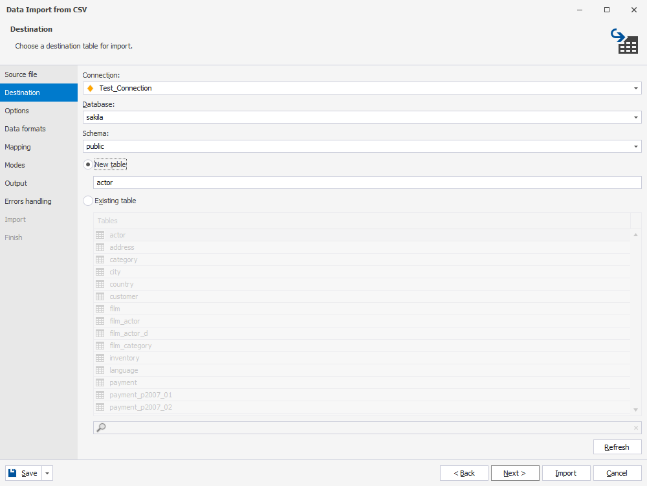647x486 pixels.
Task: Select the customer table row
Action: pos(362,296)
